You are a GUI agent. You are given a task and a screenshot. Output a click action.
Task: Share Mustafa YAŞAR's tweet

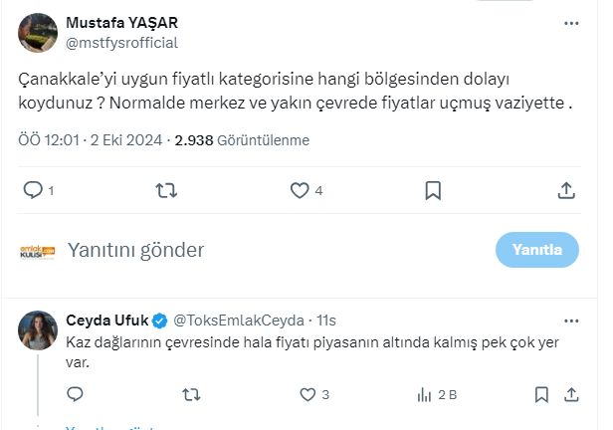[x=565, y=189]
